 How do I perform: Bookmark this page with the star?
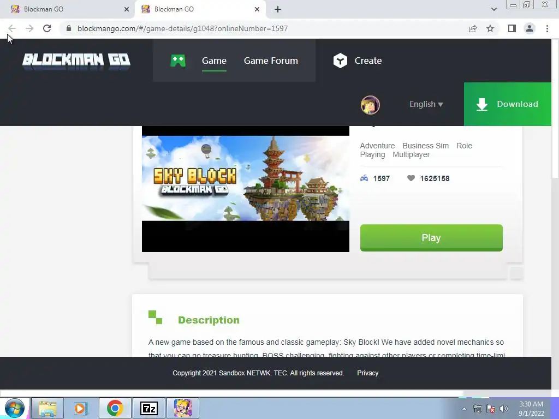(x=490, y=28)
